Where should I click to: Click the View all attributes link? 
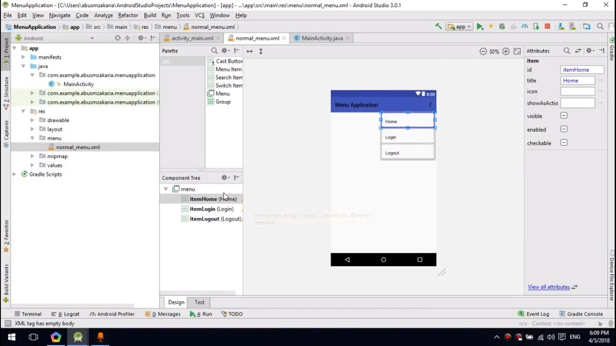[x=549, y=287]
